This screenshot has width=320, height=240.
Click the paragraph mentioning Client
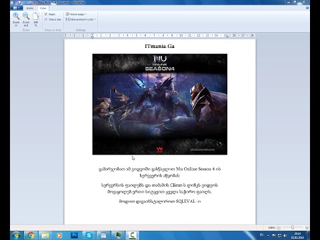click(159, 188)
